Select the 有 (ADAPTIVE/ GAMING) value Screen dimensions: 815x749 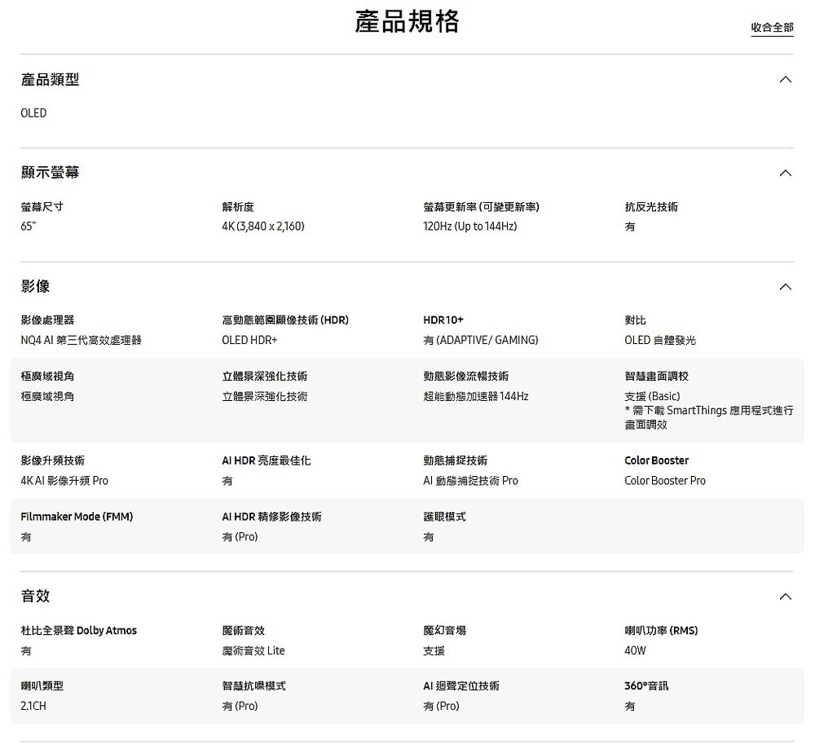click(x=481, y=340)
